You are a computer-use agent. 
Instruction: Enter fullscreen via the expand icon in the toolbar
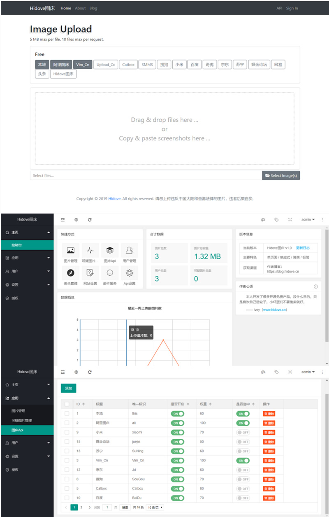(x=290, y=219)
